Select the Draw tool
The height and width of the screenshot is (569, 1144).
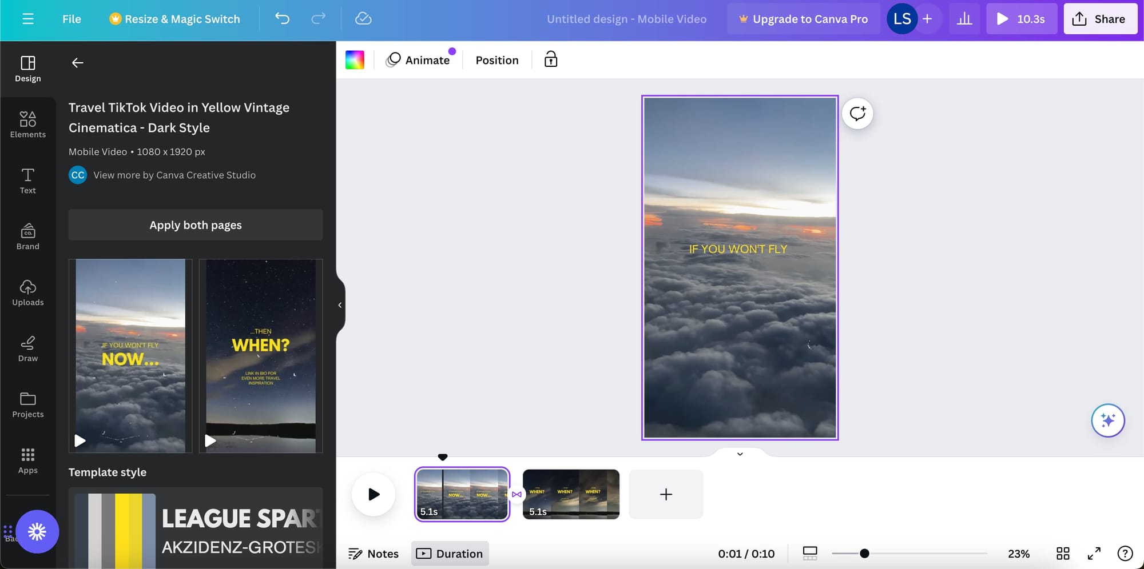pos(28,349)
